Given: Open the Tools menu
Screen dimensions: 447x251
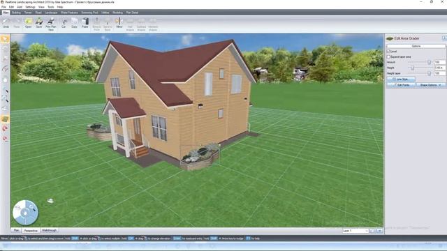Looking at the screenshot, I should click(x=51, y=7).
